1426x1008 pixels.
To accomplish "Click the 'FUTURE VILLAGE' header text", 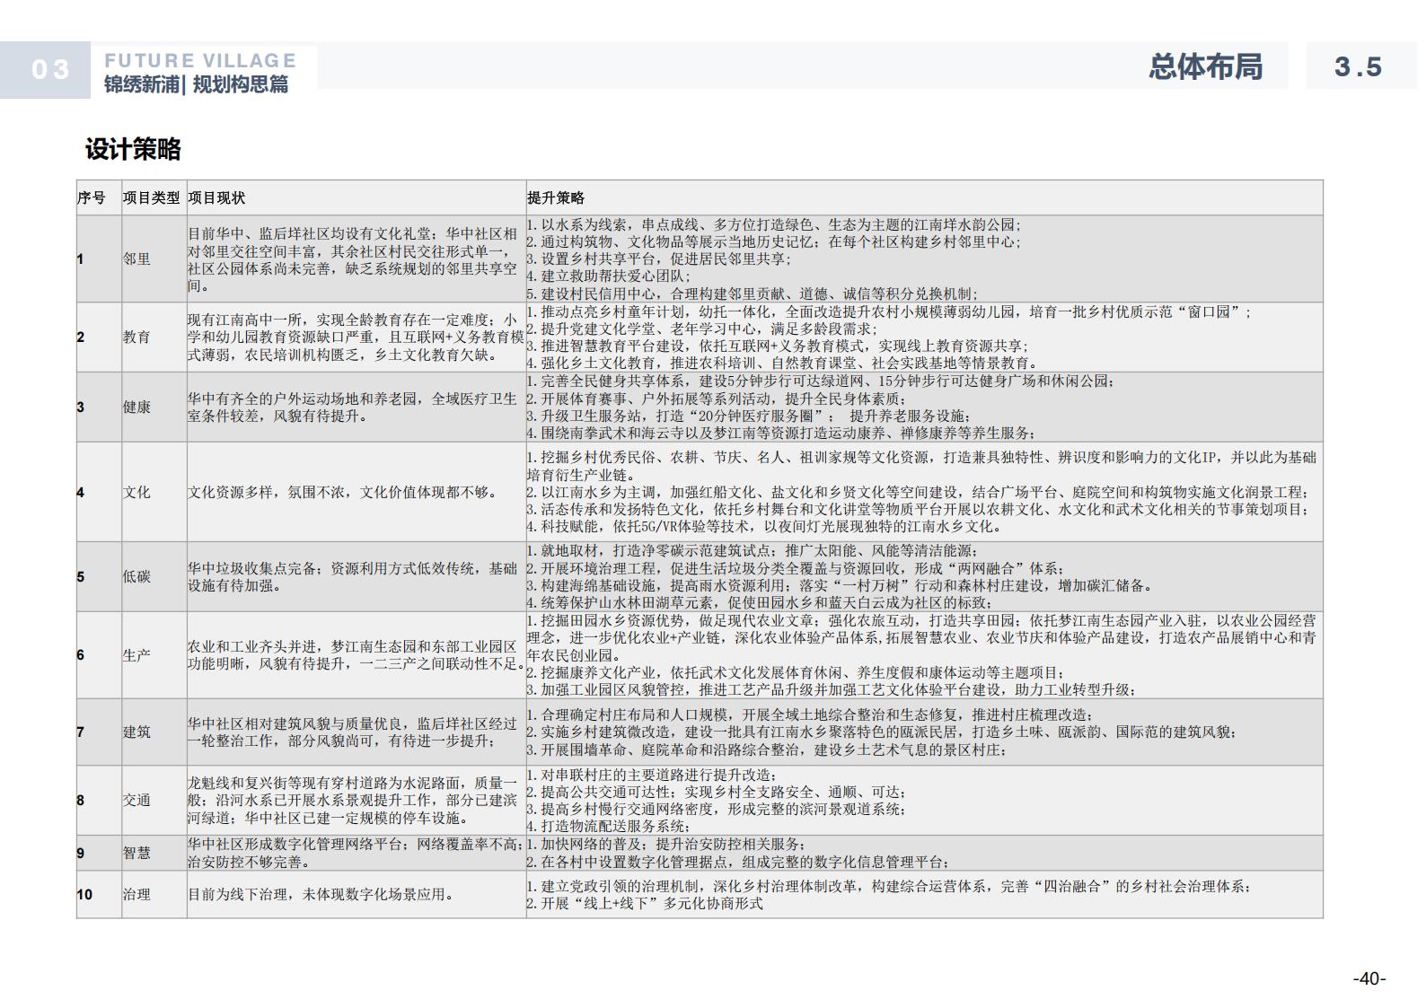I will coord(200,60).
